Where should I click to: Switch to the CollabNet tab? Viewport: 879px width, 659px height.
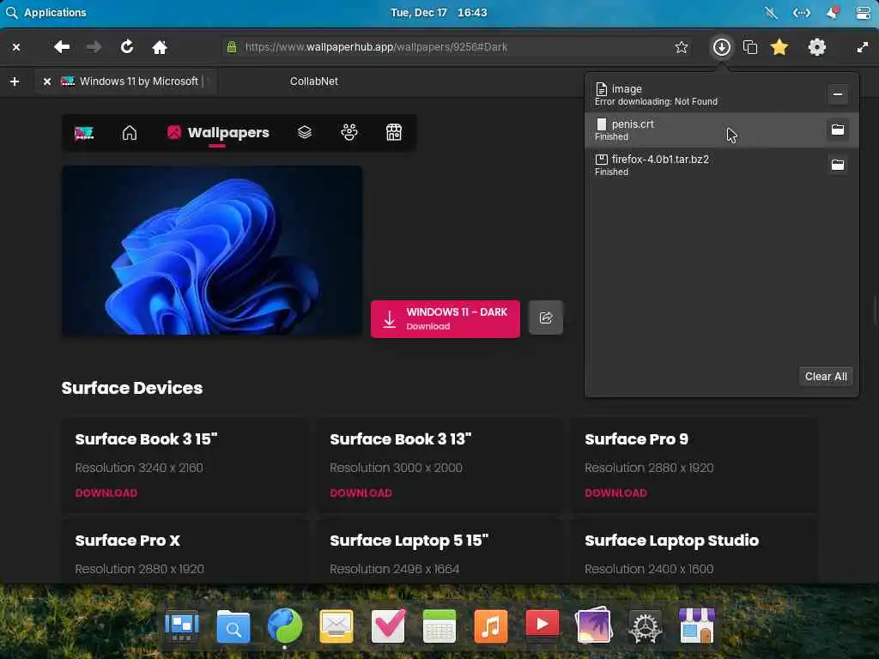pyautogui.click(x=314, y=82)
